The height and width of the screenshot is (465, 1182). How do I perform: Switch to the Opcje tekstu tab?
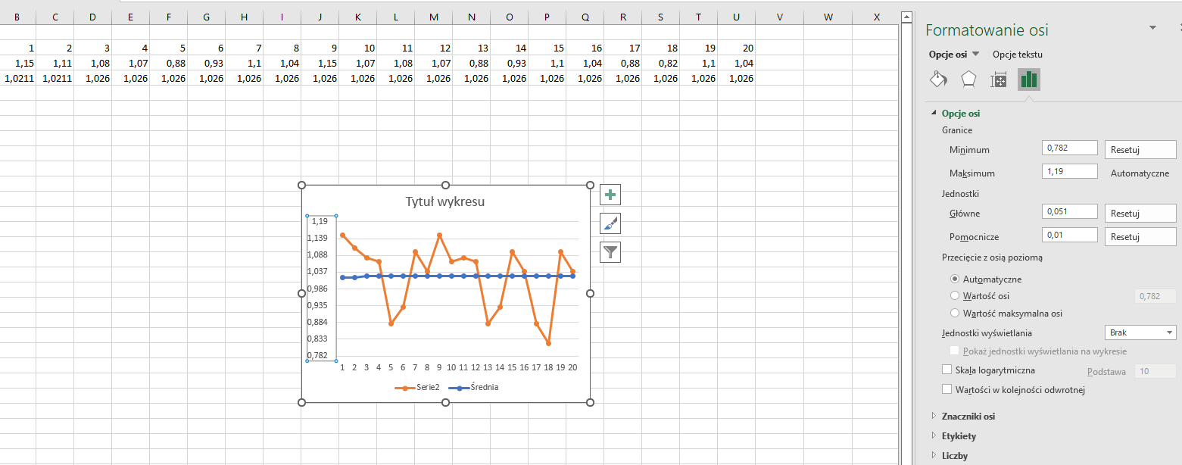1018,55
